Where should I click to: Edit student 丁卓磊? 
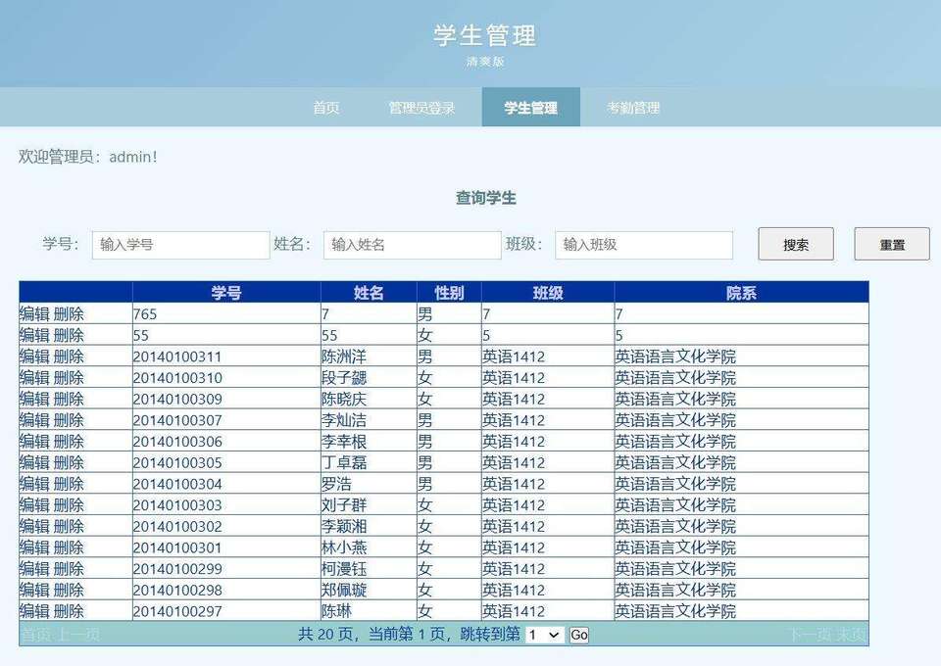click(x=34, y=463)
